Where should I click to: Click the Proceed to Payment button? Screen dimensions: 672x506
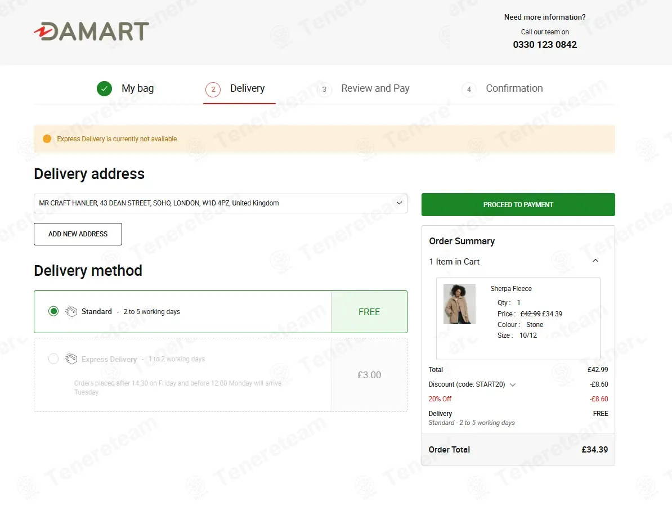pos(518,204)
